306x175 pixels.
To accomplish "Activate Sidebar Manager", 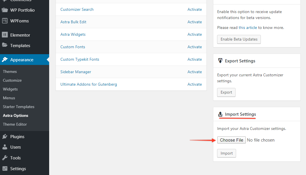I will pyautogui.click(x=195, y=72).
